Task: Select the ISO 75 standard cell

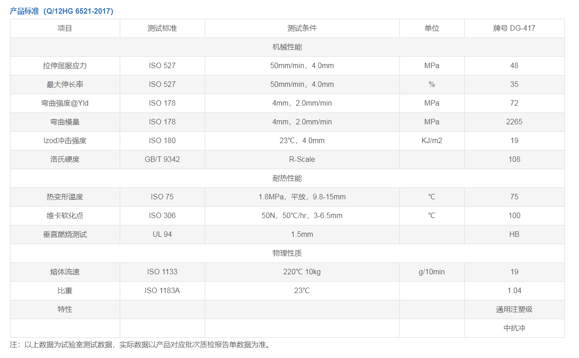Action: tap(162, 197)
